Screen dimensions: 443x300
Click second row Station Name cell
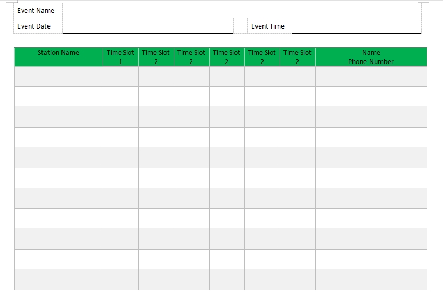tap(58, 97)
